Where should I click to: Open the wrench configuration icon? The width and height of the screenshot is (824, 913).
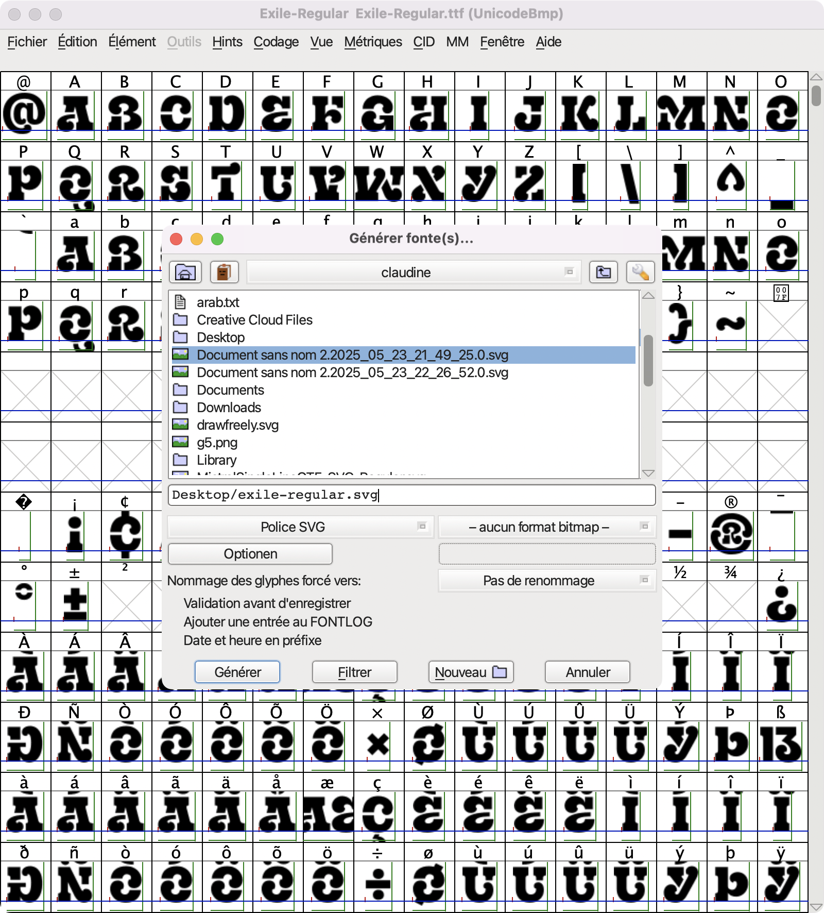640,272
